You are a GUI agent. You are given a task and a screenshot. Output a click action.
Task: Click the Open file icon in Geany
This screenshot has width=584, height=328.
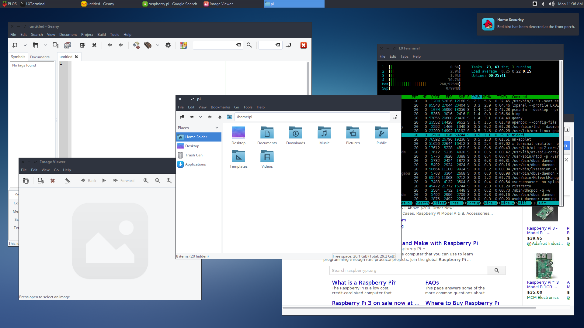coord(36,45)
